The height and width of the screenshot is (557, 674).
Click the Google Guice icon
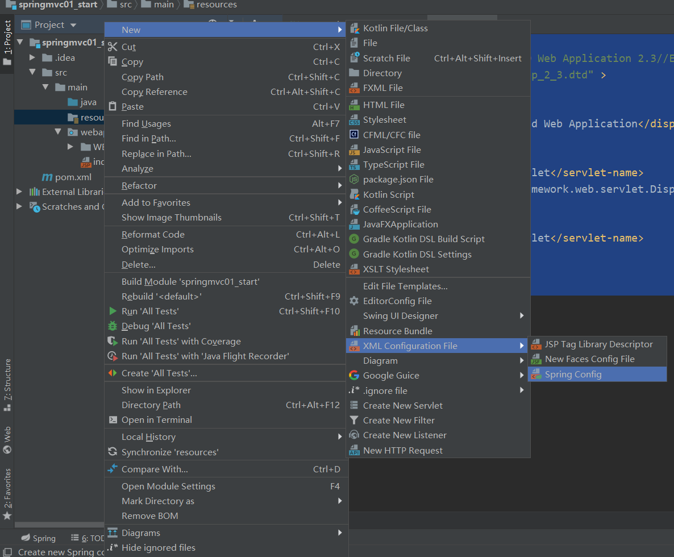pos(354,375)
